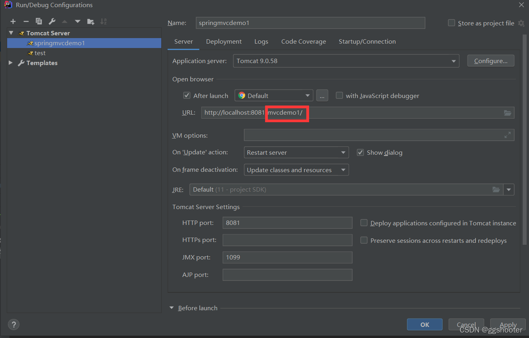The height and width of the screenshot is (338, 529).
Task: Click the OK button
Action: 425,325
